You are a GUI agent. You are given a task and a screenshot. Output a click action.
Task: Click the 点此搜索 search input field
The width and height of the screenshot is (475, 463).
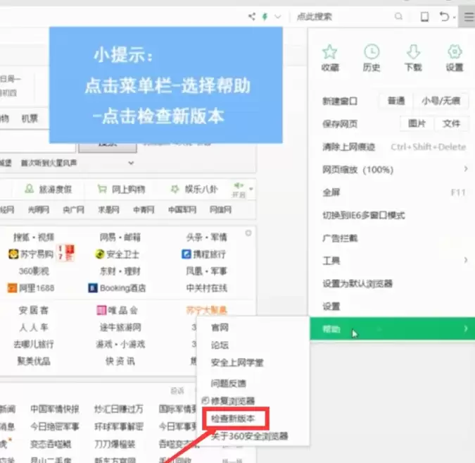pos(343,16)
